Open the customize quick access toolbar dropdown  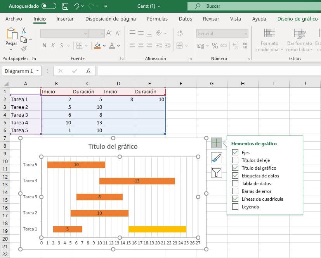coord(106,6)
